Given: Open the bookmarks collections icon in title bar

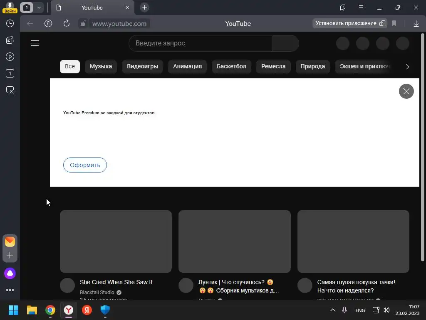Looking at the screenshot, I should 343,7.
